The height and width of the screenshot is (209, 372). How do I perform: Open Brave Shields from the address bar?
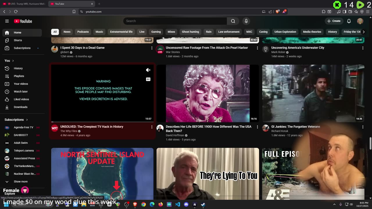coord(278,12)
